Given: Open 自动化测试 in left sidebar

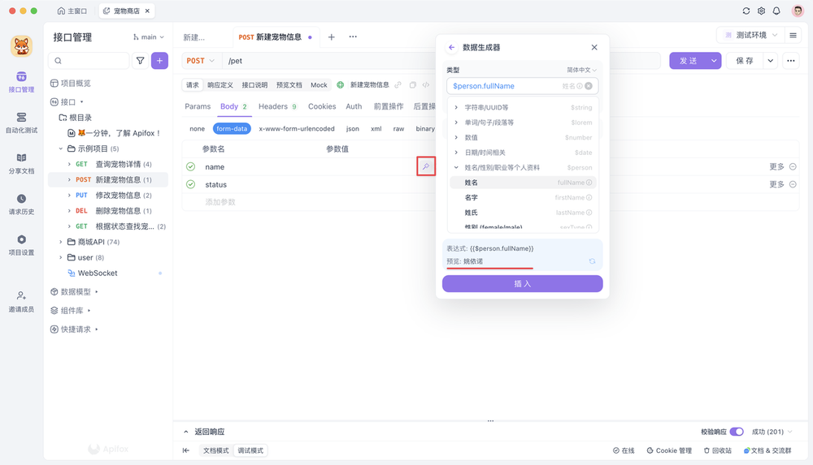Looking at the screenshot, I should click(21, 123).
